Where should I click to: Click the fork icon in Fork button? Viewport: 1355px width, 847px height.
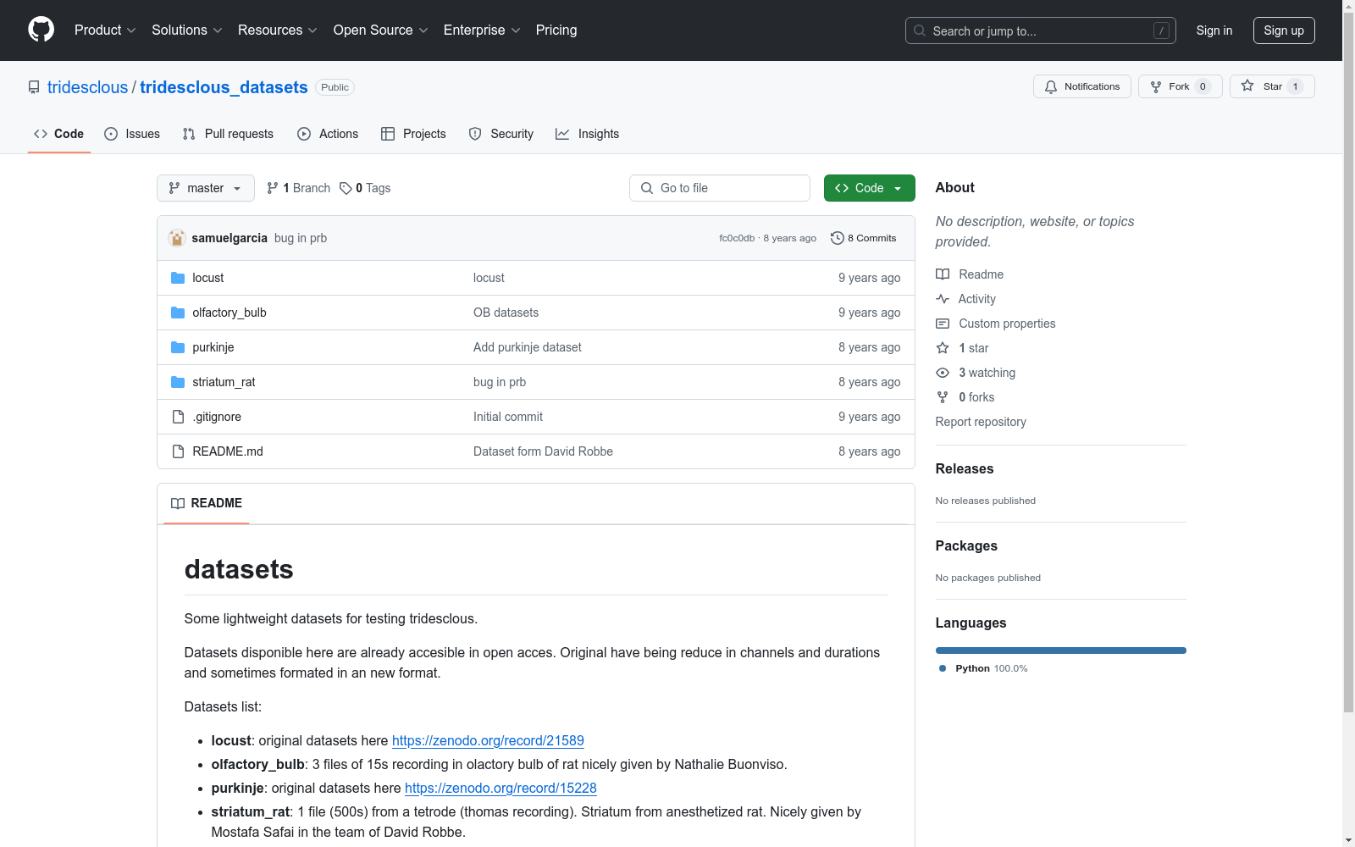coord(1156,86)
